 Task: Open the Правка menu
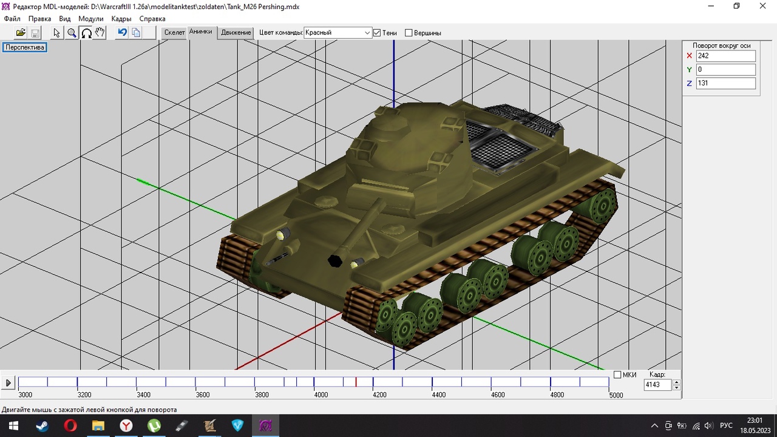point(40,19)
